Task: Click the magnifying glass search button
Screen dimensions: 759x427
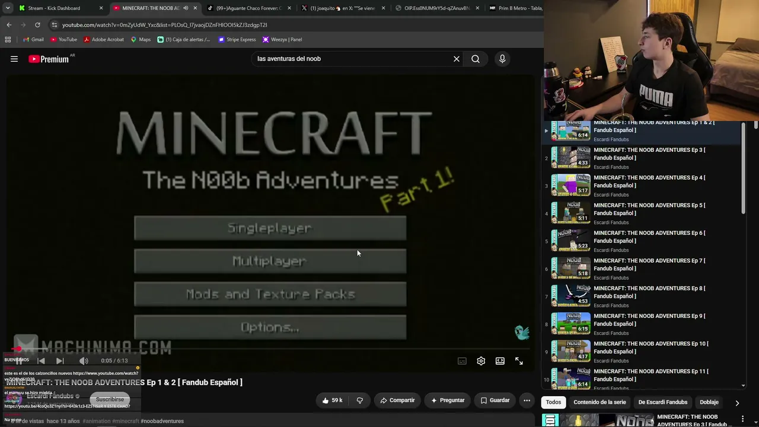Action: pyautogui.click(x=476, y=59)
